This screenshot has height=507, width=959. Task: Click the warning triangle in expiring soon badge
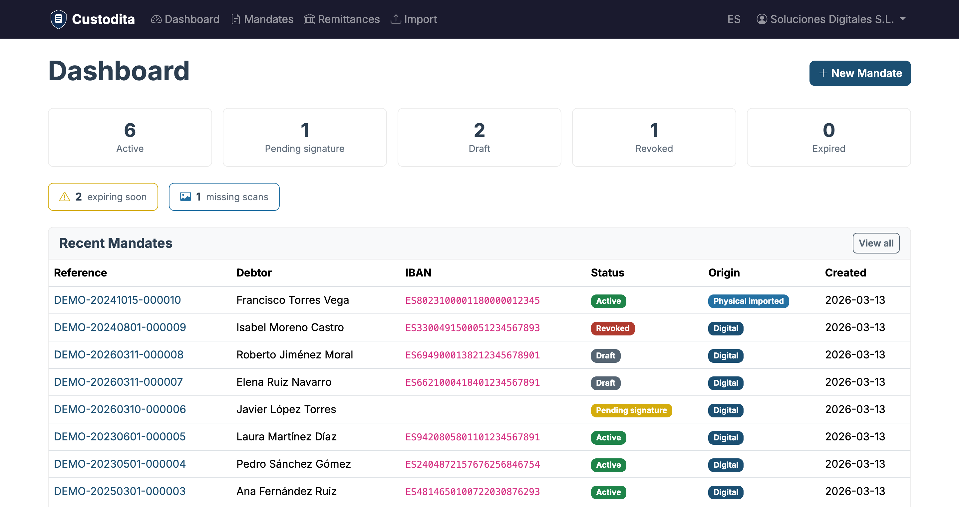[64, 197]
